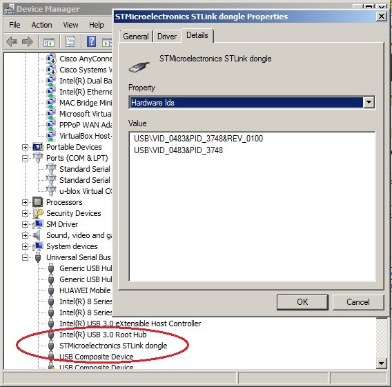Select the Microsoft Virtual adapter item
The height and width of the screenshot is (387, 392).
(86, 114)
